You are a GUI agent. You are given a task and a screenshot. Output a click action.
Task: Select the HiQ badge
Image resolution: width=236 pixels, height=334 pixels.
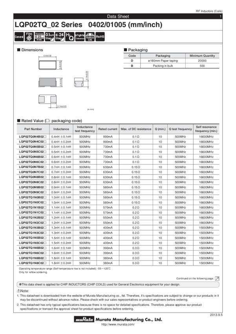tap(70, 37)
